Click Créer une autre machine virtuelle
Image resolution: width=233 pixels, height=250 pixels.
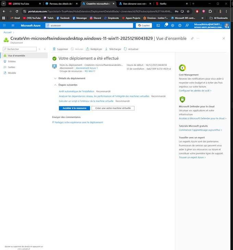click(113, 108)
